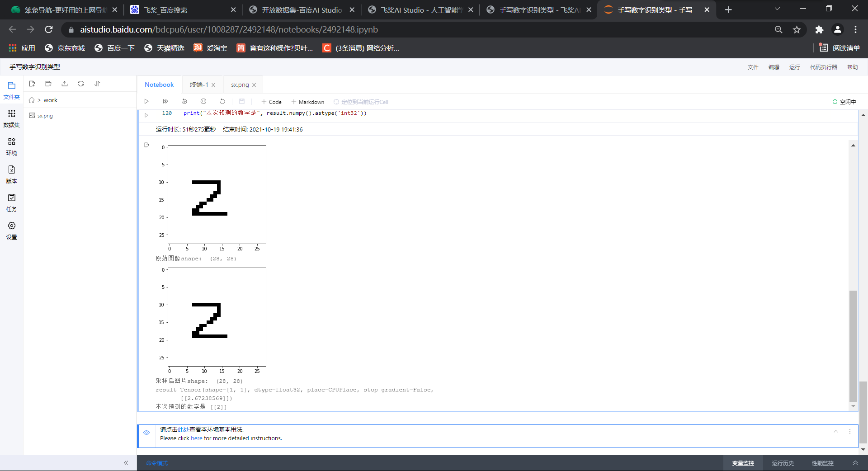Collapse the output cell with its expander arrow
The width and height of the screenshot is (868, 471).
146,145
